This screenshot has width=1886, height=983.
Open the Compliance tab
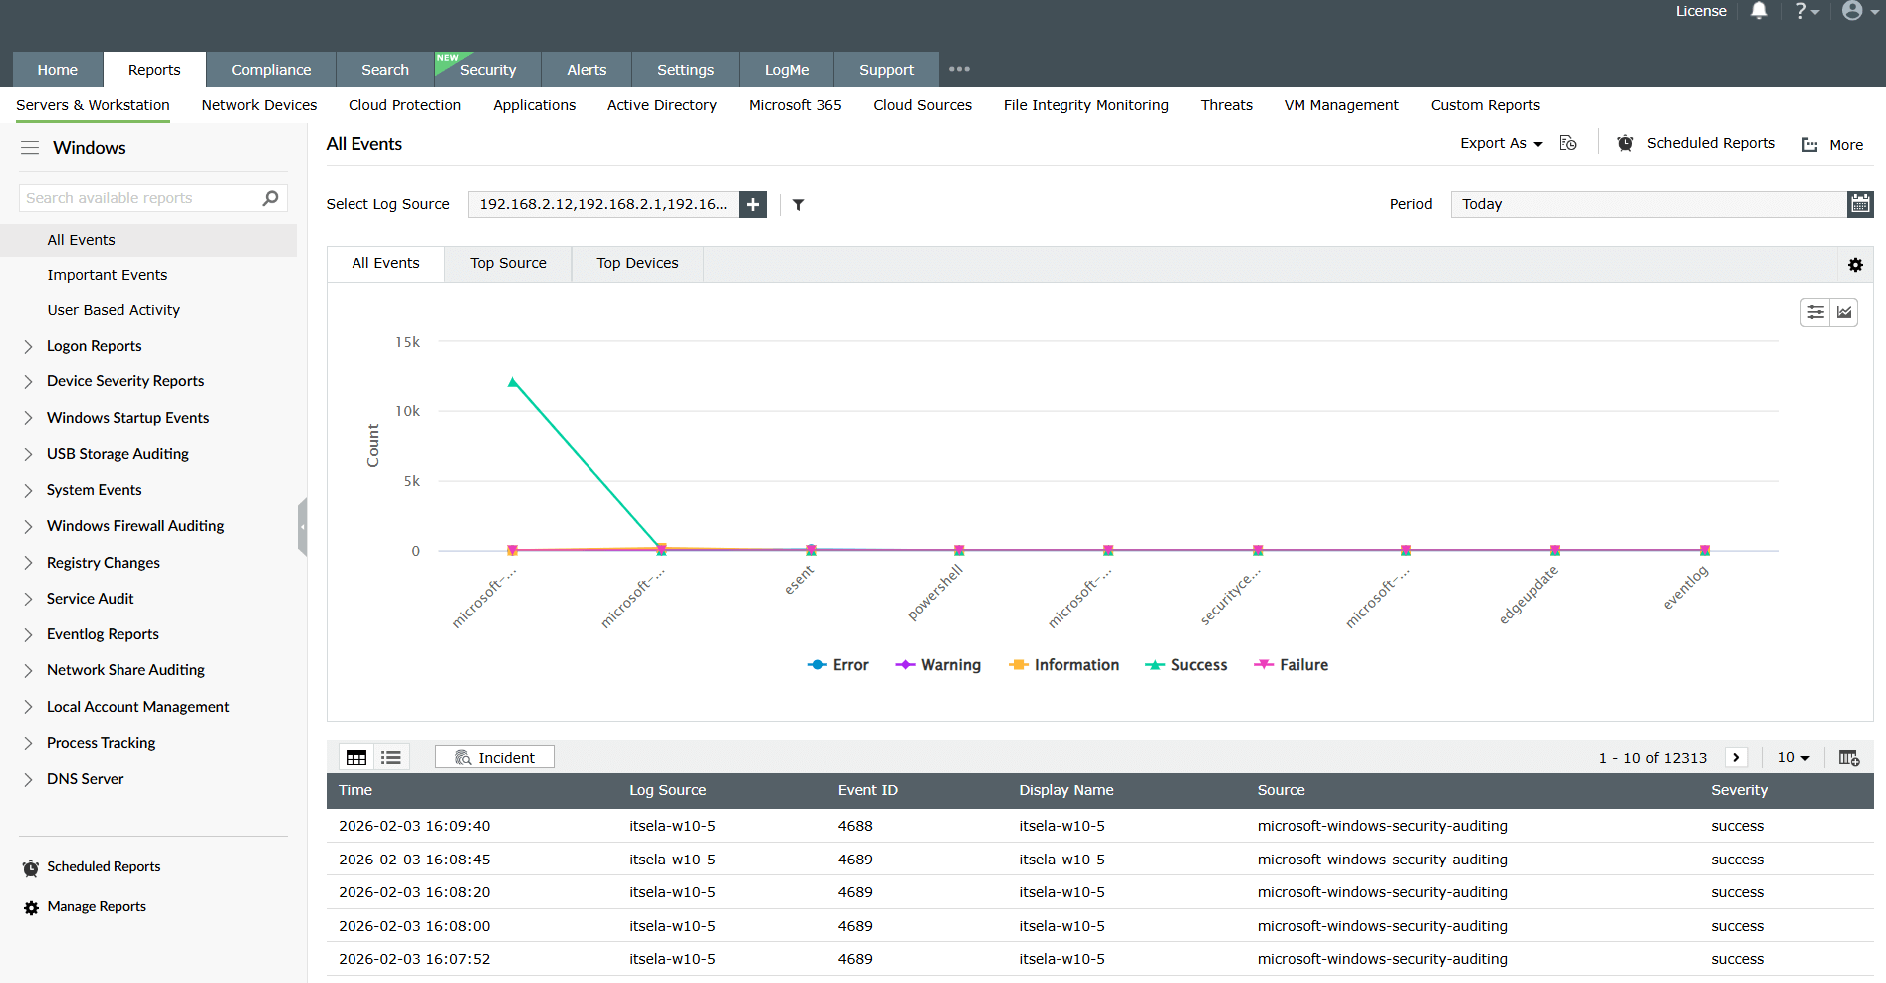click(271, 70)
